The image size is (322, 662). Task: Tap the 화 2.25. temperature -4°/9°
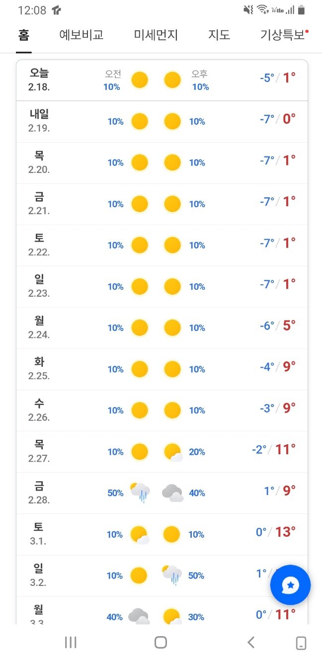pyautogui.click(x=277, y=367)
